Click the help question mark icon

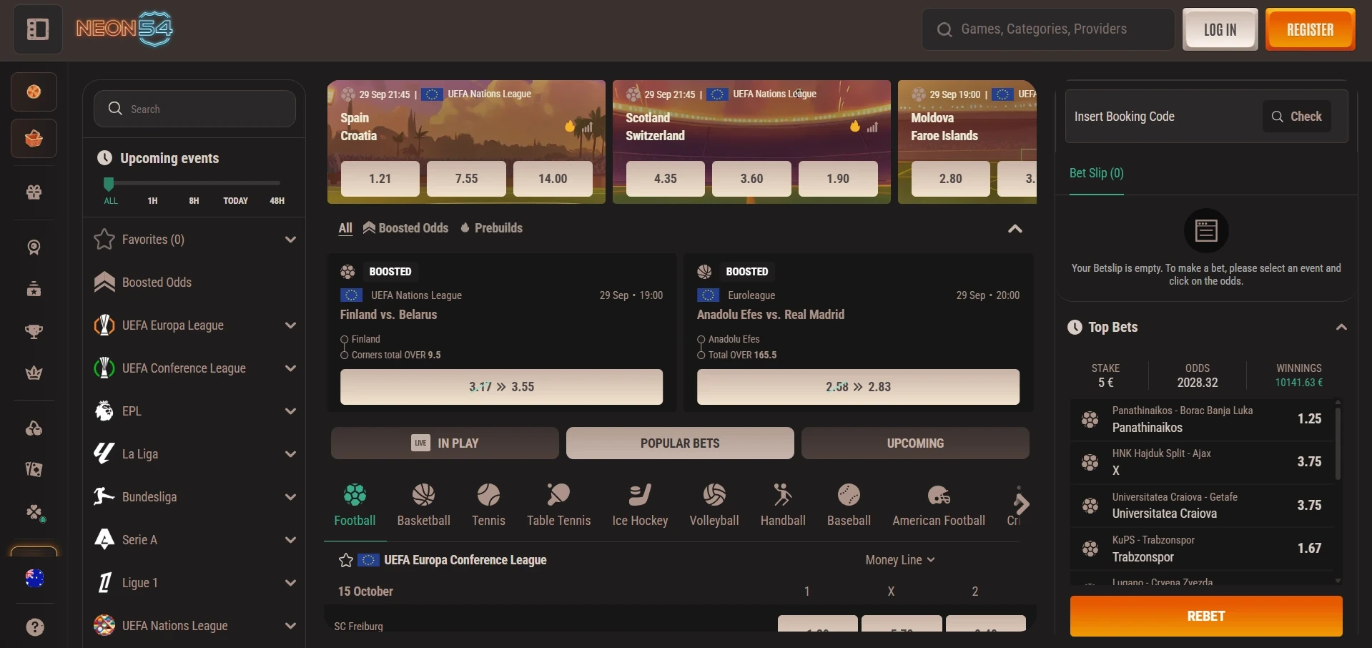(34, 627)
